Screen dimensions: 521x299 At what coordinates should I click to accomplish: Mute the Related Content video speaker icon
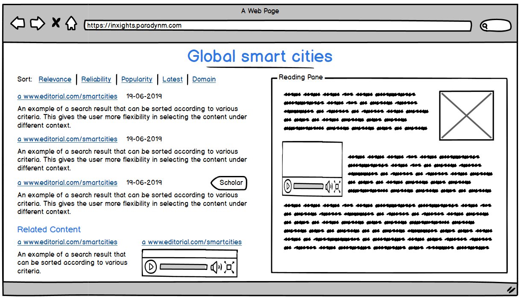pos(216,267)
